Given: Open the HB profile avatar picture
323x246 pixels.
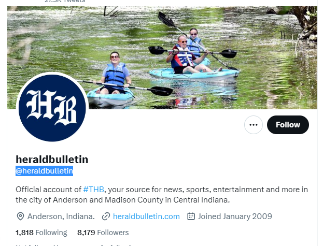Looking at the screenshot, I should tap(52, 107).
